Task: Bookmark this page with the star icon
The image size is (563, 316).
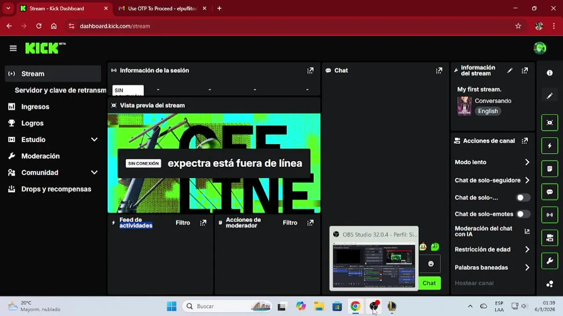Action: (x=518, y=26)
